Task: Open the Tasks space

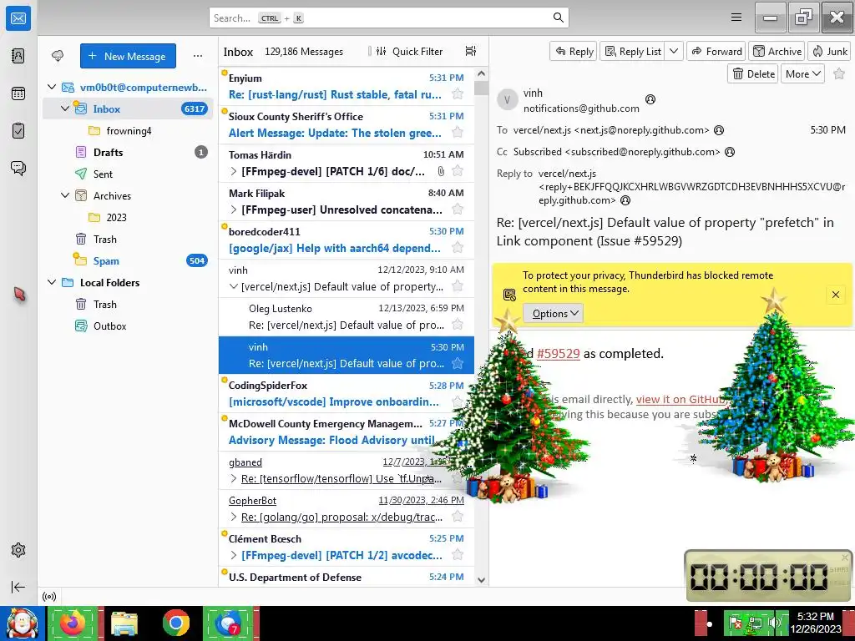Action: (18, 131)
